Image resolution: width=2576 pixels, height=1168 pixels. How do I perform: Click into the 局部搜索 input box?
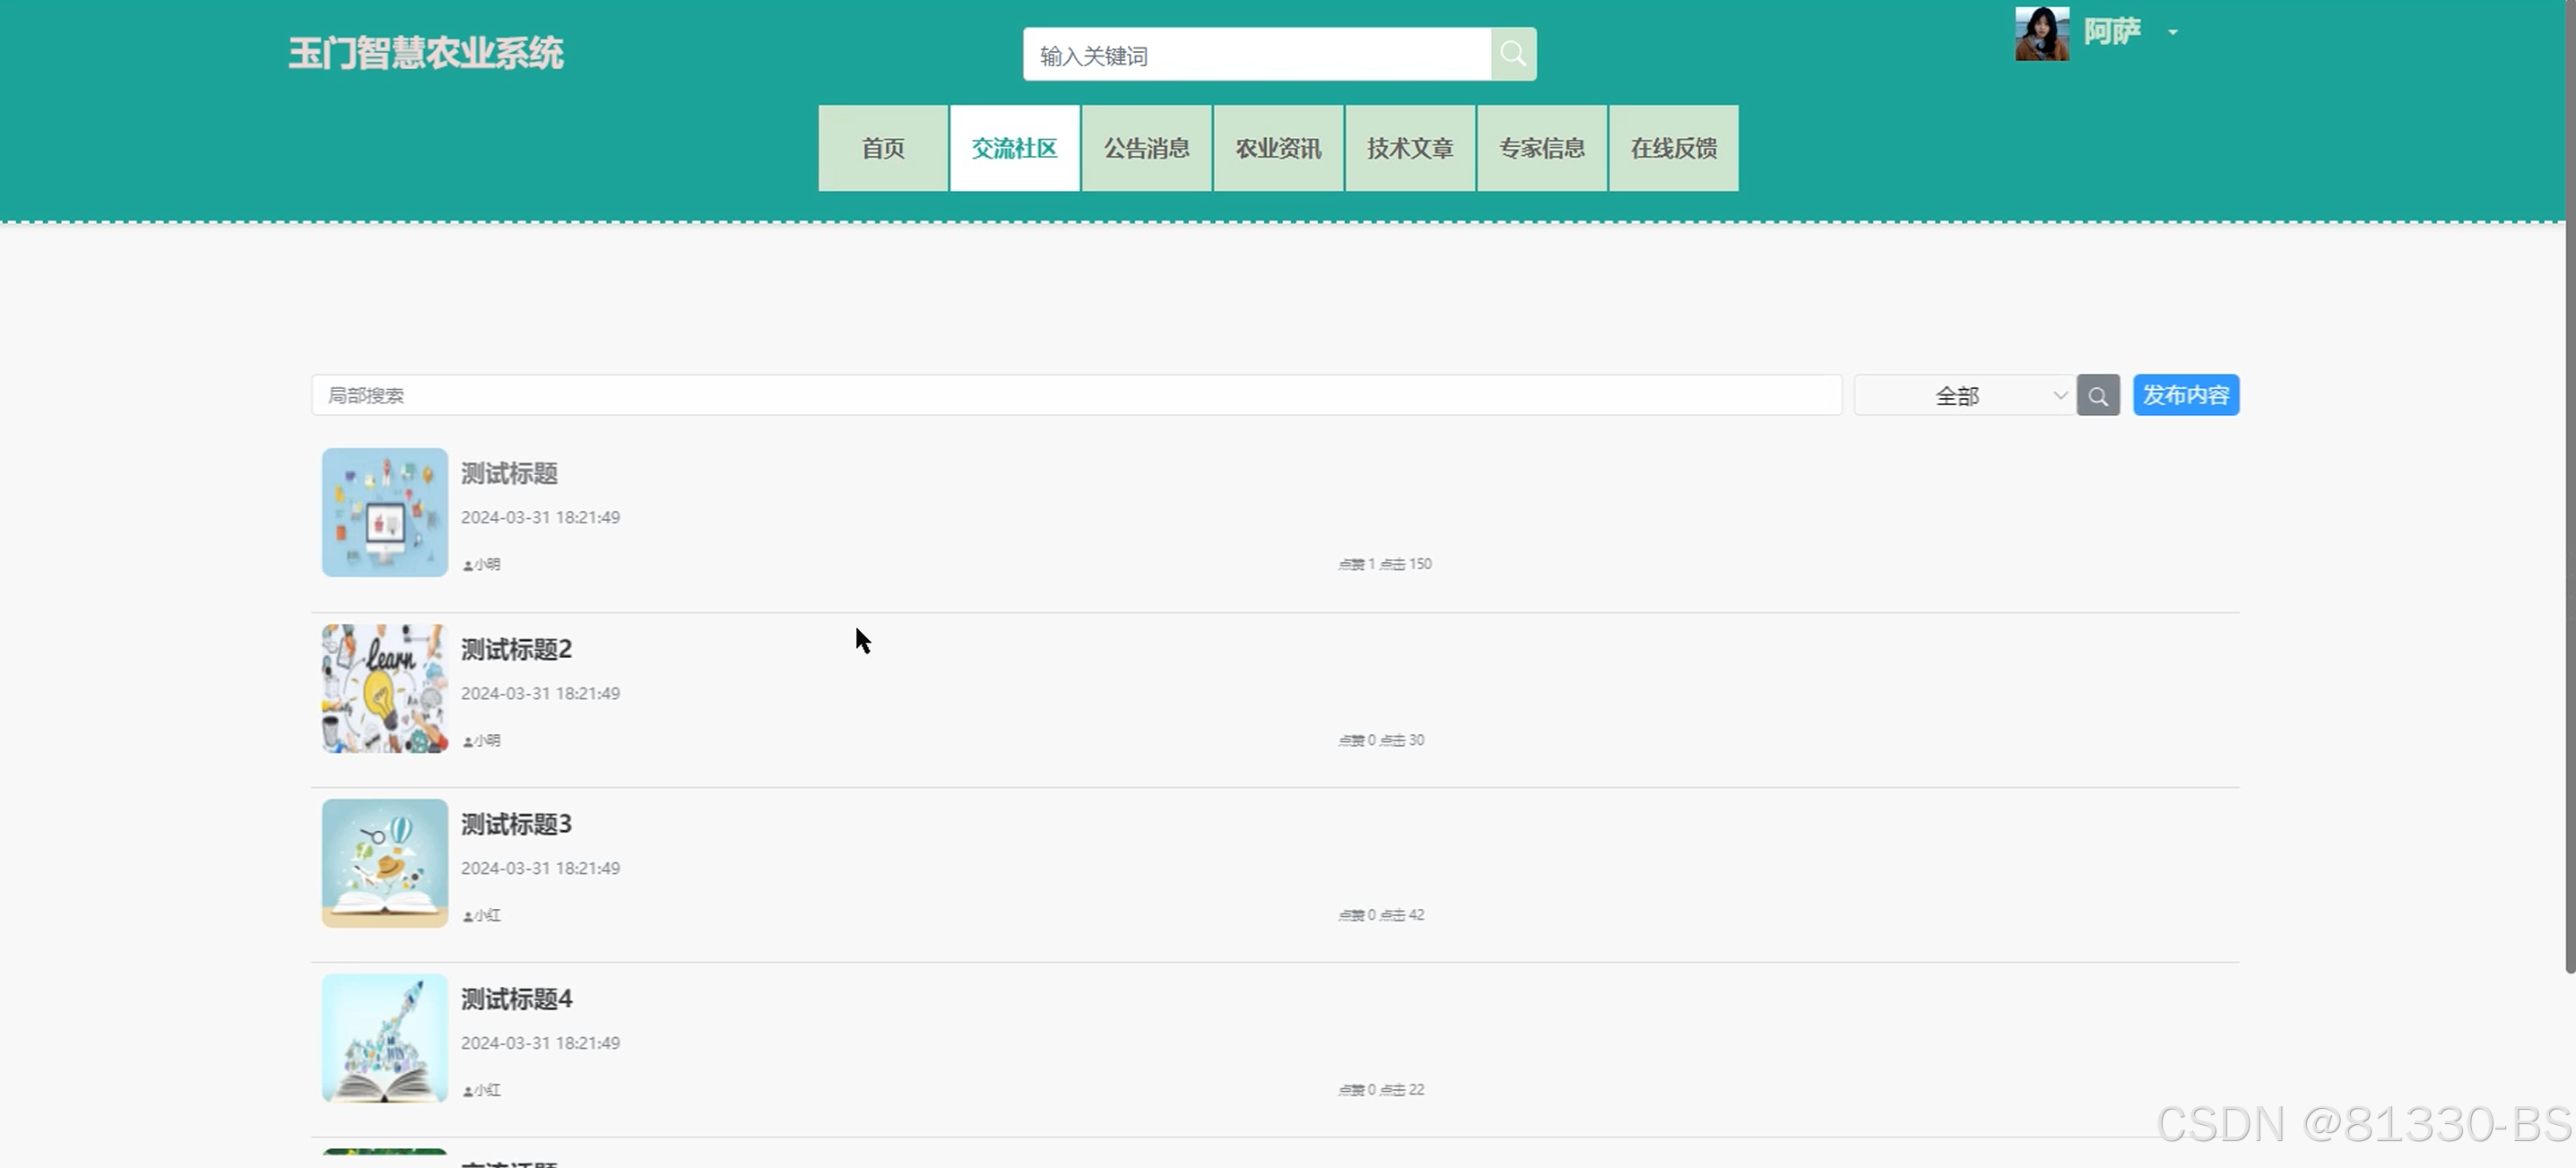(1075, 396)
